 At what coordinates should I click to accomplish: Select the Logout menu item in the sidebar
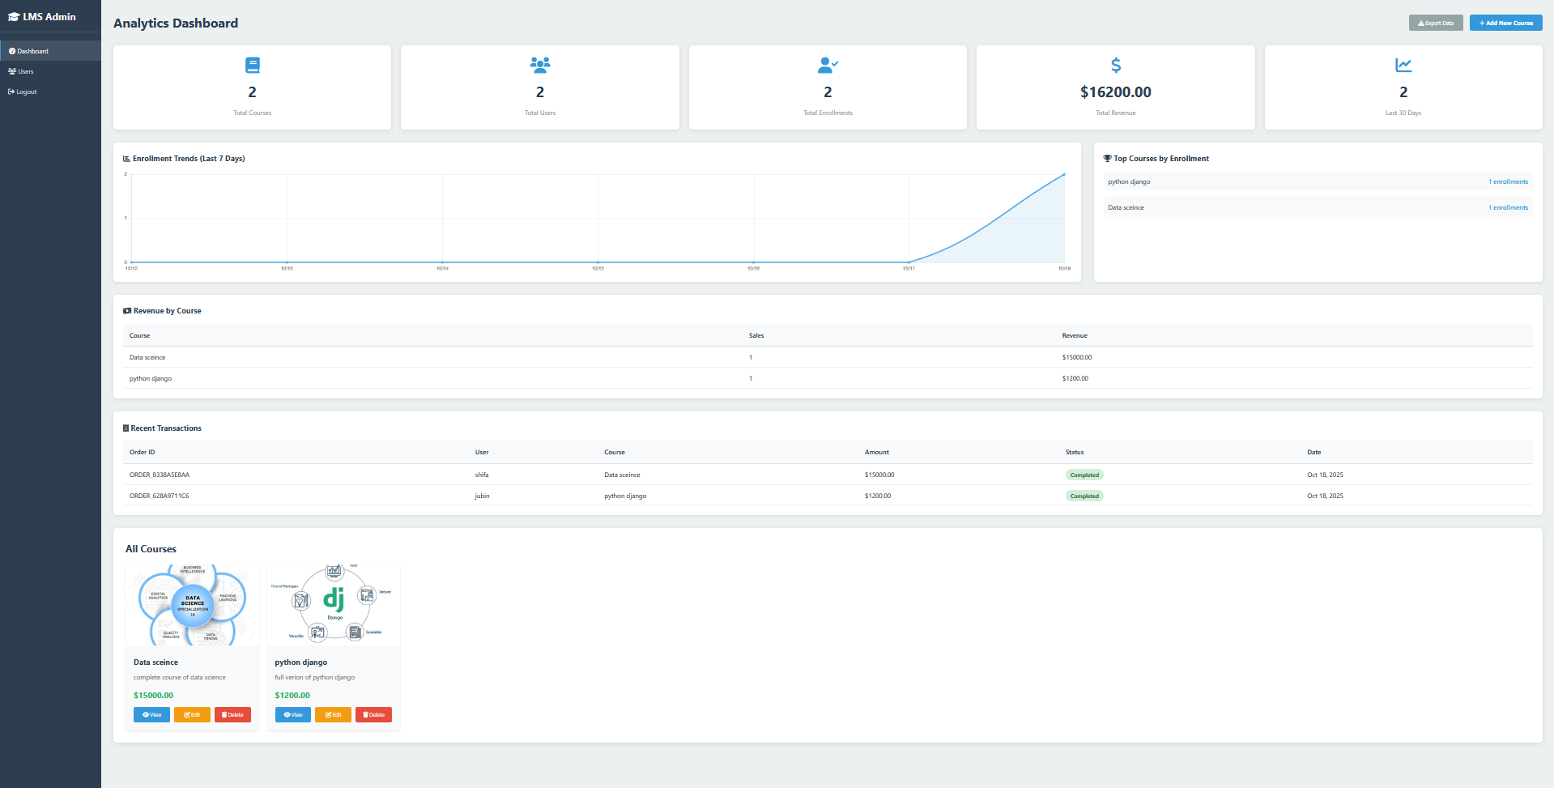tap(25, 92)
